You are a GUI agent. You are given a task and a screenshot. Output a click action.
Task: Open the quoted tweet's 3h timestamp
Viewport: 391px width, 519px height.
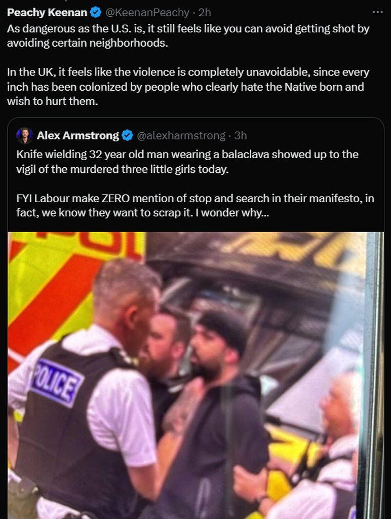[241, 135]
